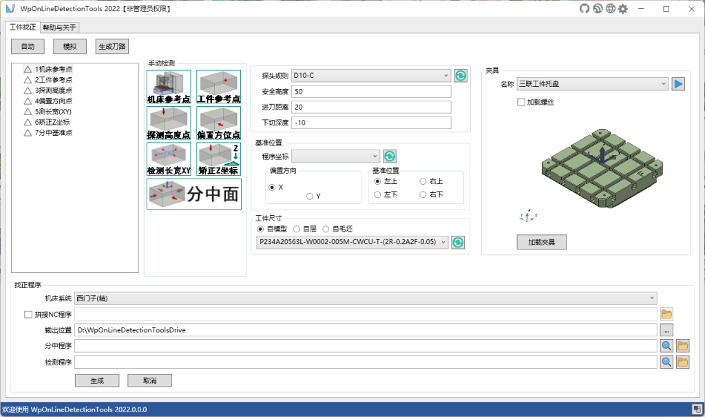Click the 3D fixture pallet preview
705x417 pixels.
(x=602, y=168)
